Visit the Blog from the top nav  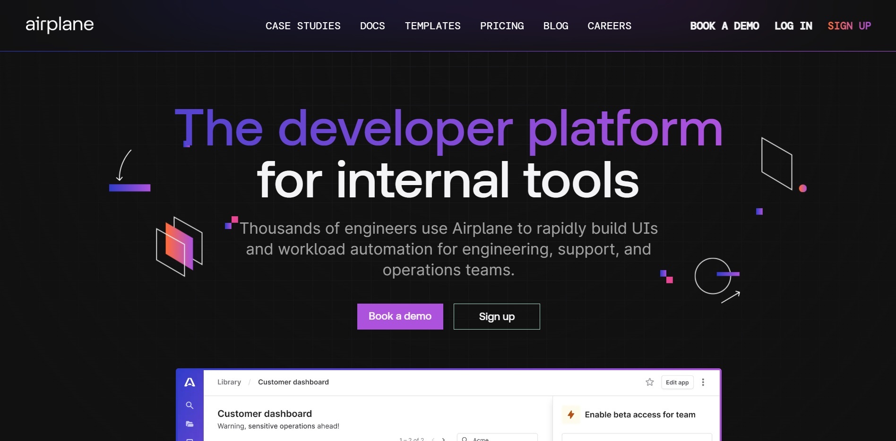pos(556,26)
